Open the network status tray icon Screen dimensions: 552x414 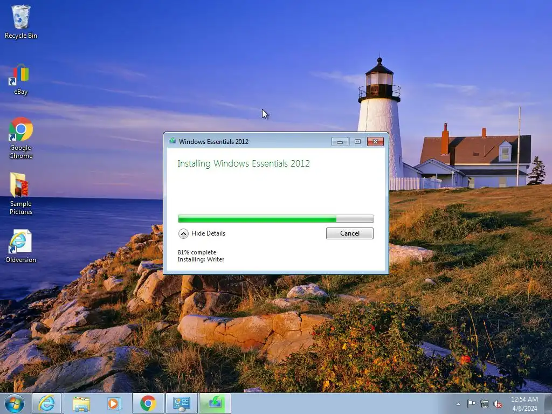pos(485,404)
